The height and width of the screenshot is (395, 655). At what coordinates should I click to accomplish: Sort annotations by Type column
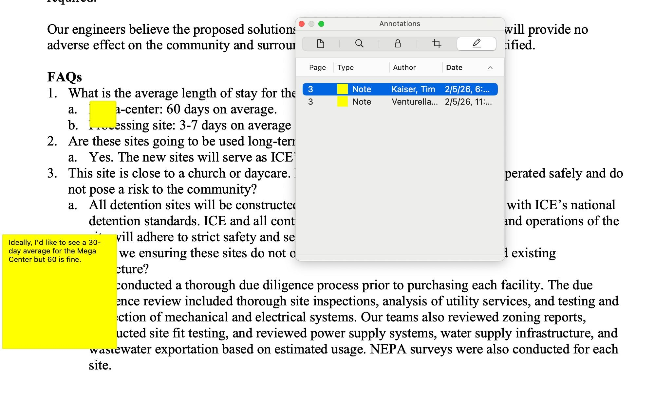point(346,68)
